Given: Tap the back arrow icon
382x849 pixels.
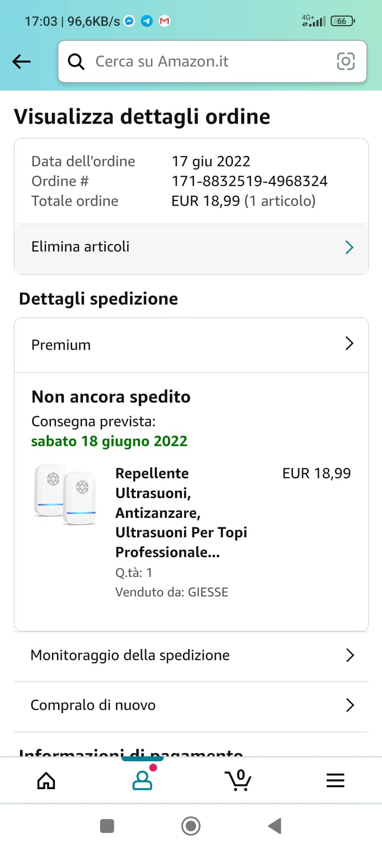Looking at the screenshot, I should 21,61.
